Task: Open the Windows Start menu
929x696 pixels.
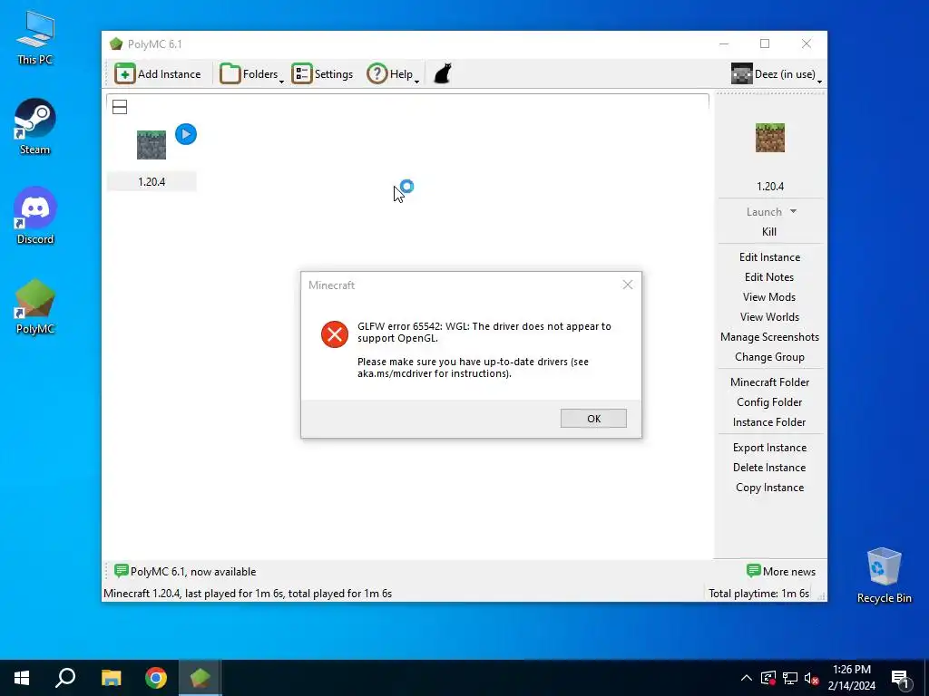Action: (22, 678)
